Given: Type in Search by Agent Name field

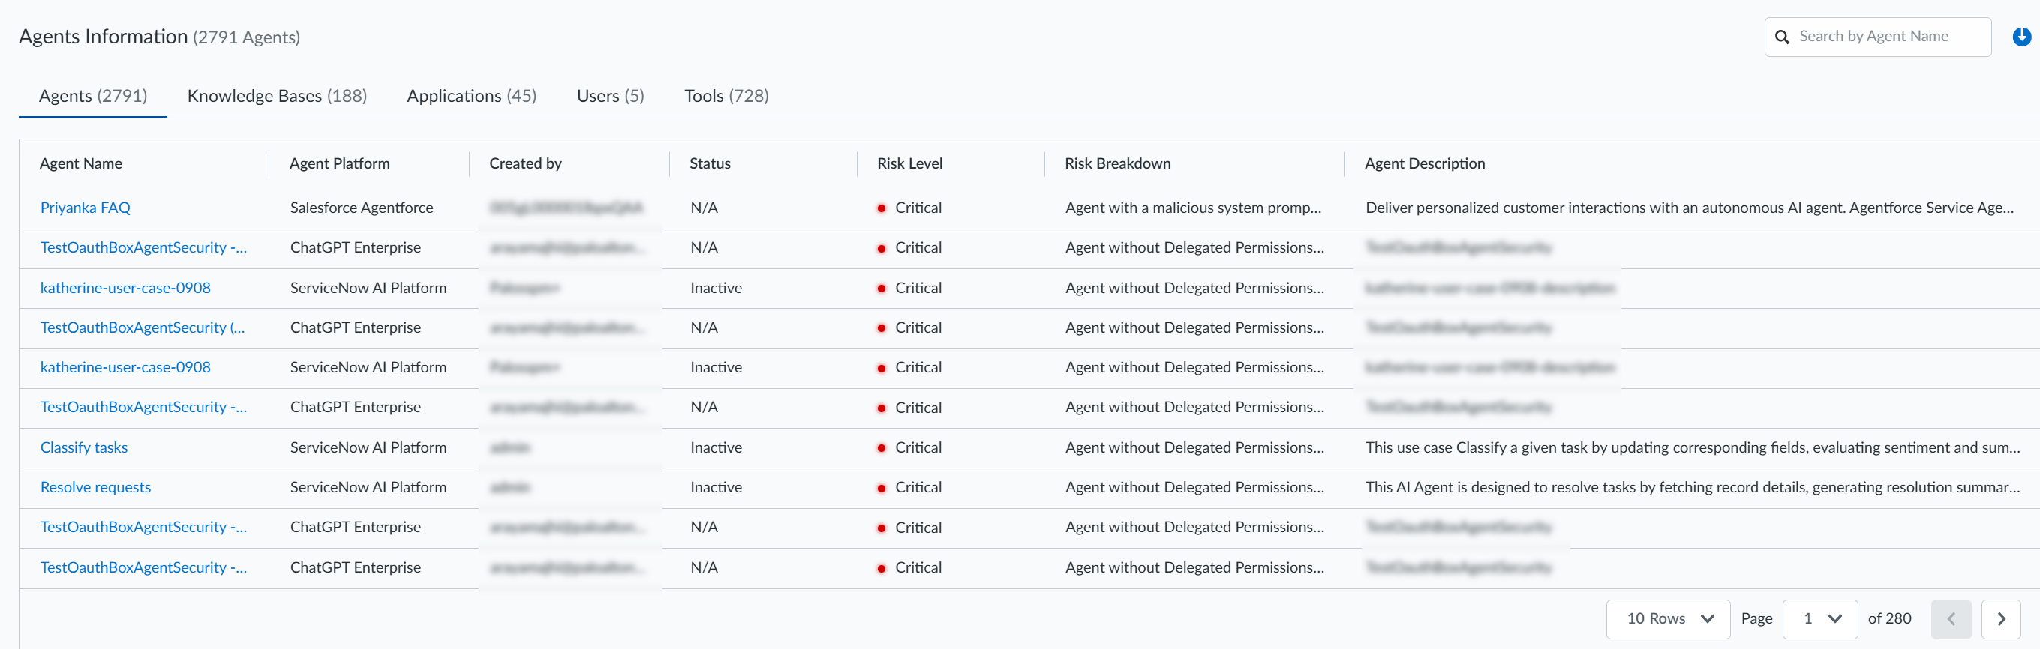Looking at the screenshot, I should [x=1888, y=37].
